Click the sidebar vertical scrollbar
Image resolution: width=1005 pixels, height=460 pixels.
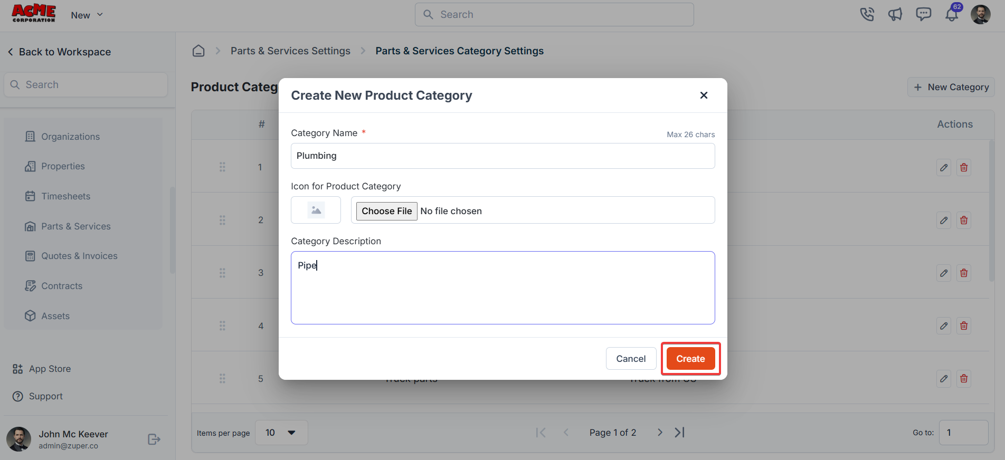172,230
